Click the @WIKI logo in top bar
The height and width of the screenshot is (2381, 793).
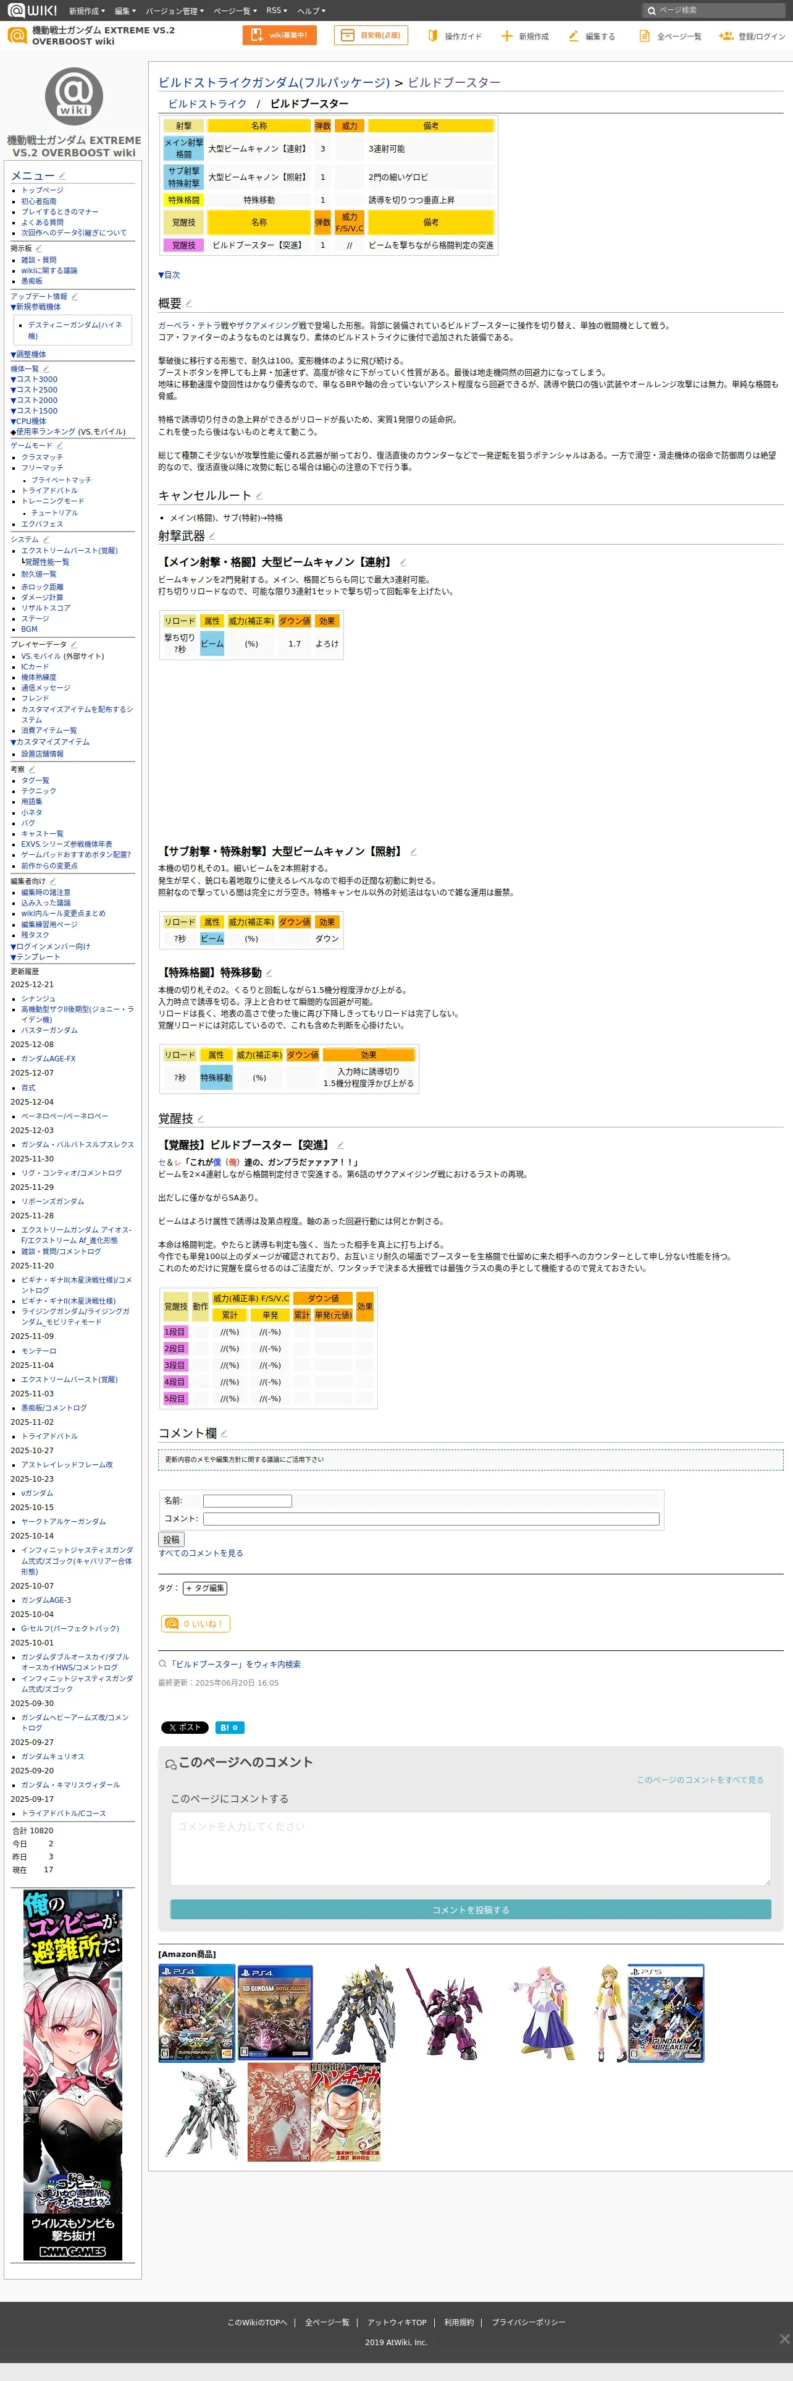tap(33, 10)
